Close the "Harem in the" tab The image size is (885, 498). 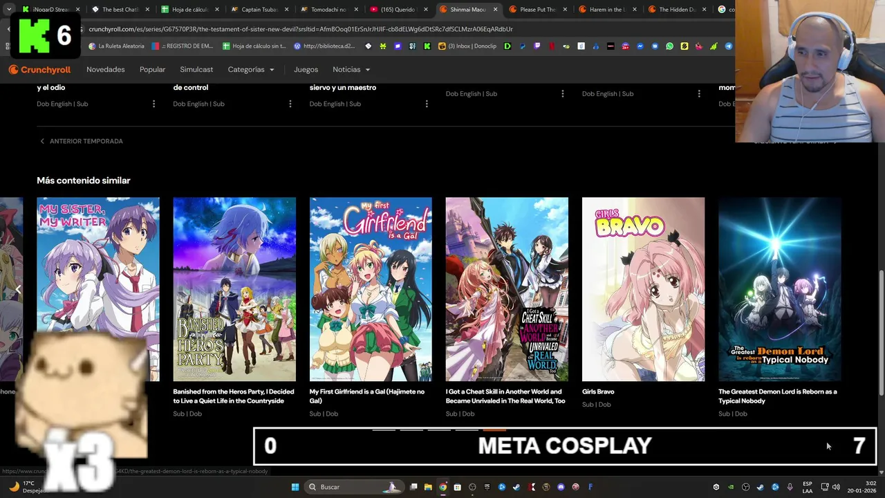pos(635,10)
